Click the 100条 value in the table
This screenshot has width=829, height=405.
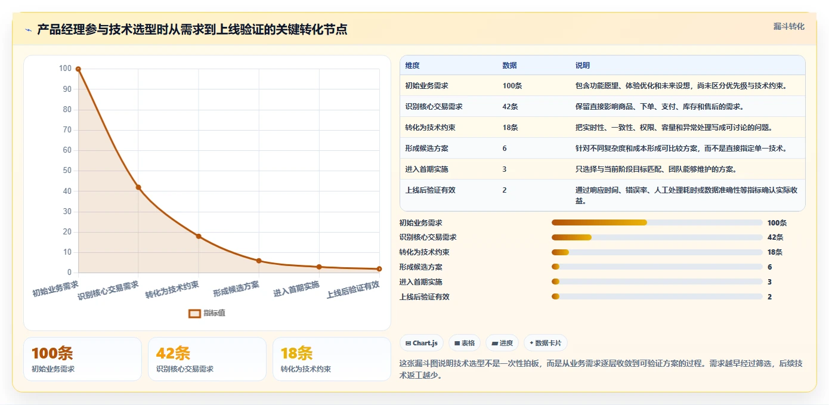click(x=512, y=85)
